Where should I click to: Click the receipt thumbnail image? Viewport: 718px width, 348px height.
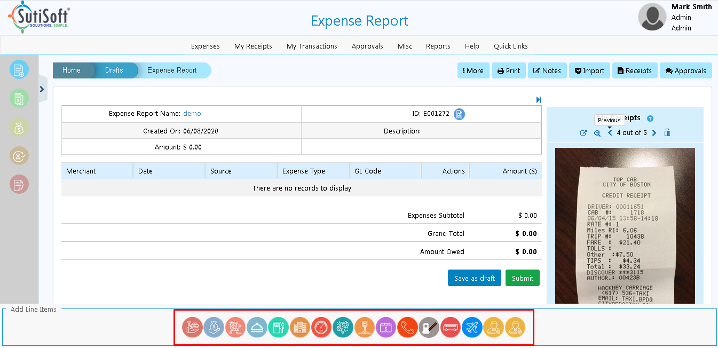(x=625, y=224)
